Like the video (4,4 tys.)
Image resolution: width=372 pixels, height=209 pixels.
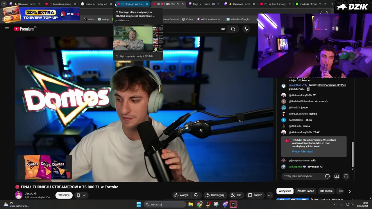point(181,195)
